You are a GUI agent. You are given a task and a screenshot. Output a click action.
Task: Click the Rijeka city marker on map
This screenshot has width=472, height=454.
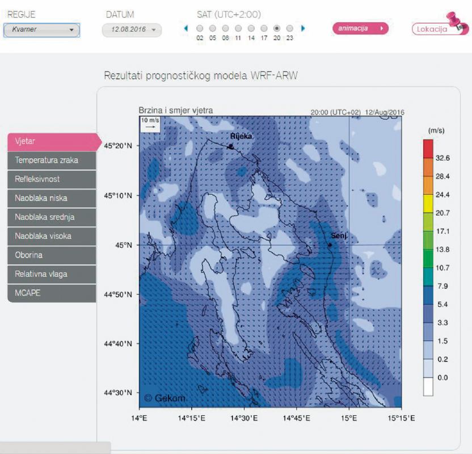230,146
